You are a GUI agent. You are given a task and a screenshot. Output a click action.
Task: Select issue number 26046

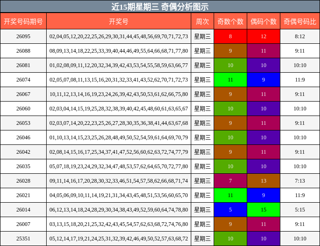coord(23,137)
